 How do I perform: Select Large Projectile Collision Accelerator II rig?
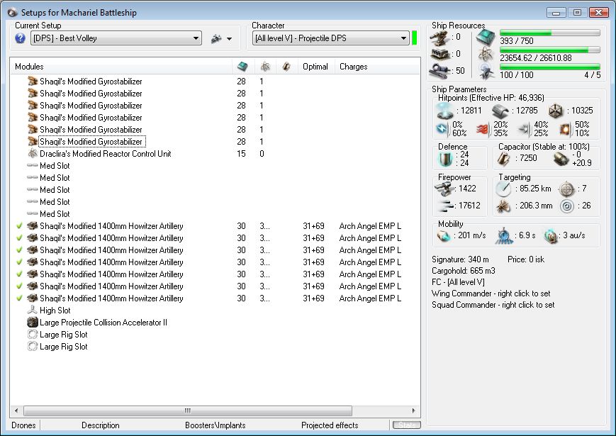click(103, 323)
